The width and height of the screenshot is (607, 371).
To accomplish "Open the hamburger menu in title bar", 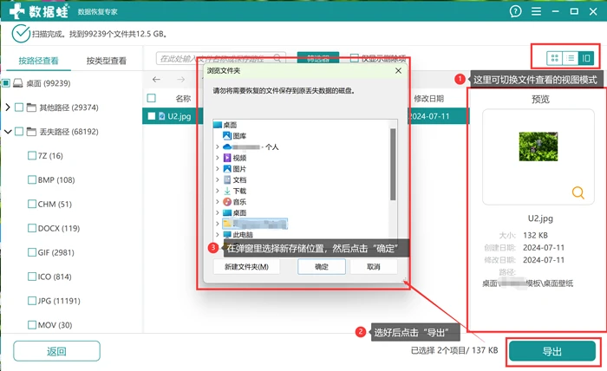I will [536, 11].
